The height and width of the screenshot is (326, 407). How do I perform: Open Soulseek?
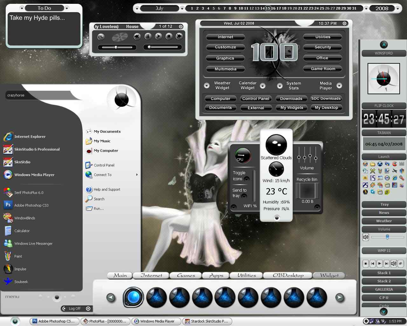click(x=16, y=282)
